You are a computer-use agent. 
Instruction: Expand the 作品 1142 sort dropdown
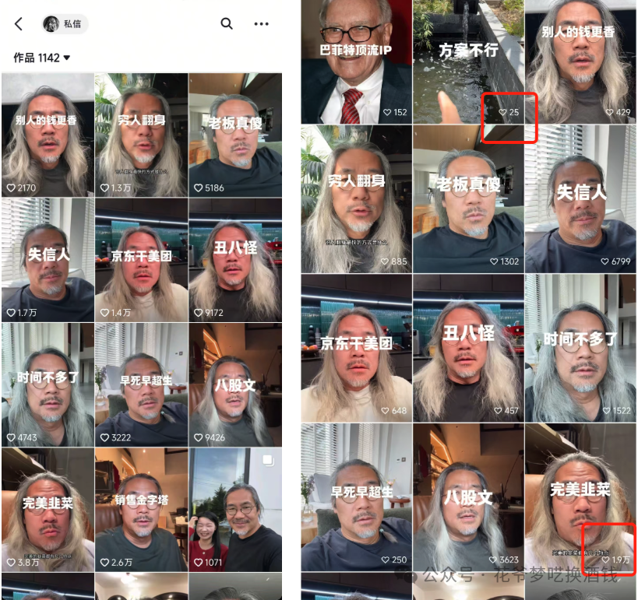tap(42, 58)
